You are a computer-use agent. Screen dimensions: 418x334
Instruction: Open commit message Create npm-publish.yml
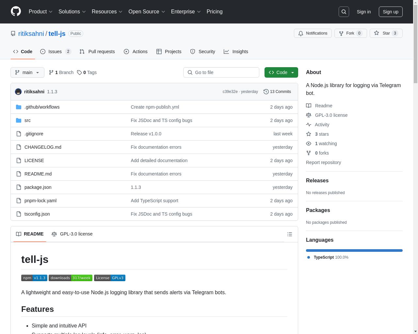click(155, 107)
